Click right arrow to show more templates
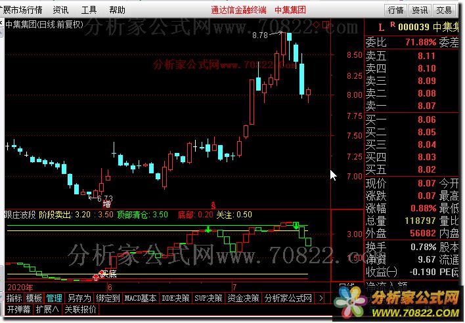This screenshot has height=323, width=465. tap(321, 298)
